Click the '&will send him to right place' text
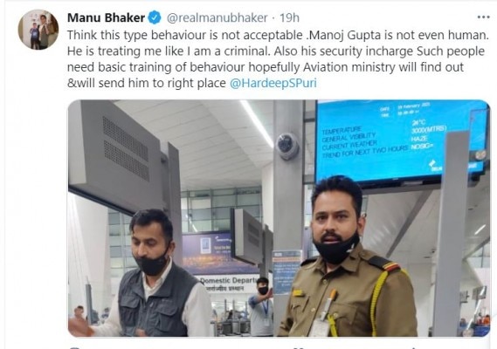The image size is (497, 349). point(147,83)
